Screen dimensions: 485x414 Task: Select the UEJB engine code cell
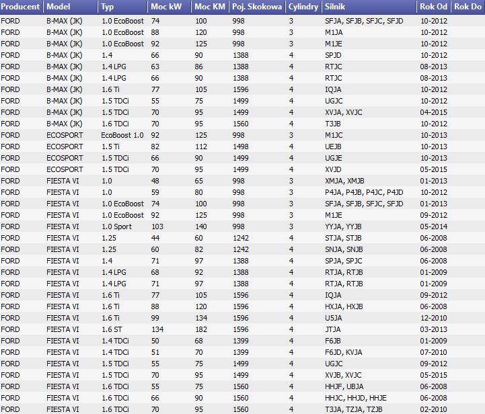[x=333, y=147]
